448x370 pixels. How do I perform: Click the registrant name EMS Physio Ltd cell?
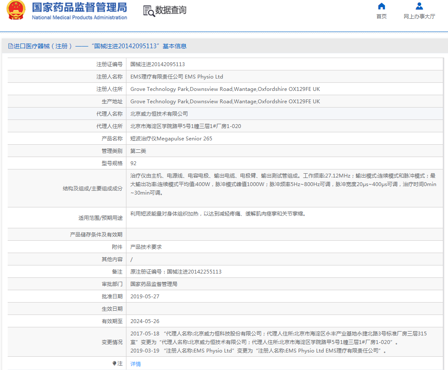pos(176,77)
